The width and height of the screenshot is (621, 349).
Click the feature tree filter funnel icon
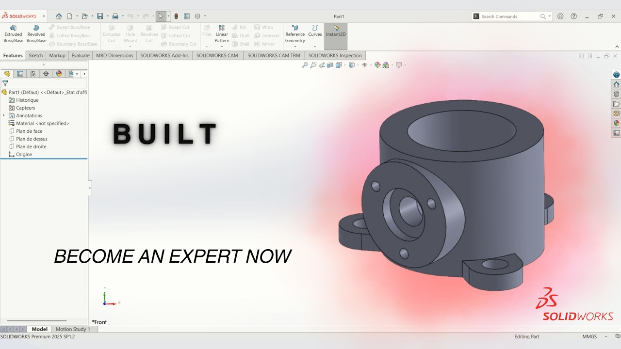(x=5, y=83)
